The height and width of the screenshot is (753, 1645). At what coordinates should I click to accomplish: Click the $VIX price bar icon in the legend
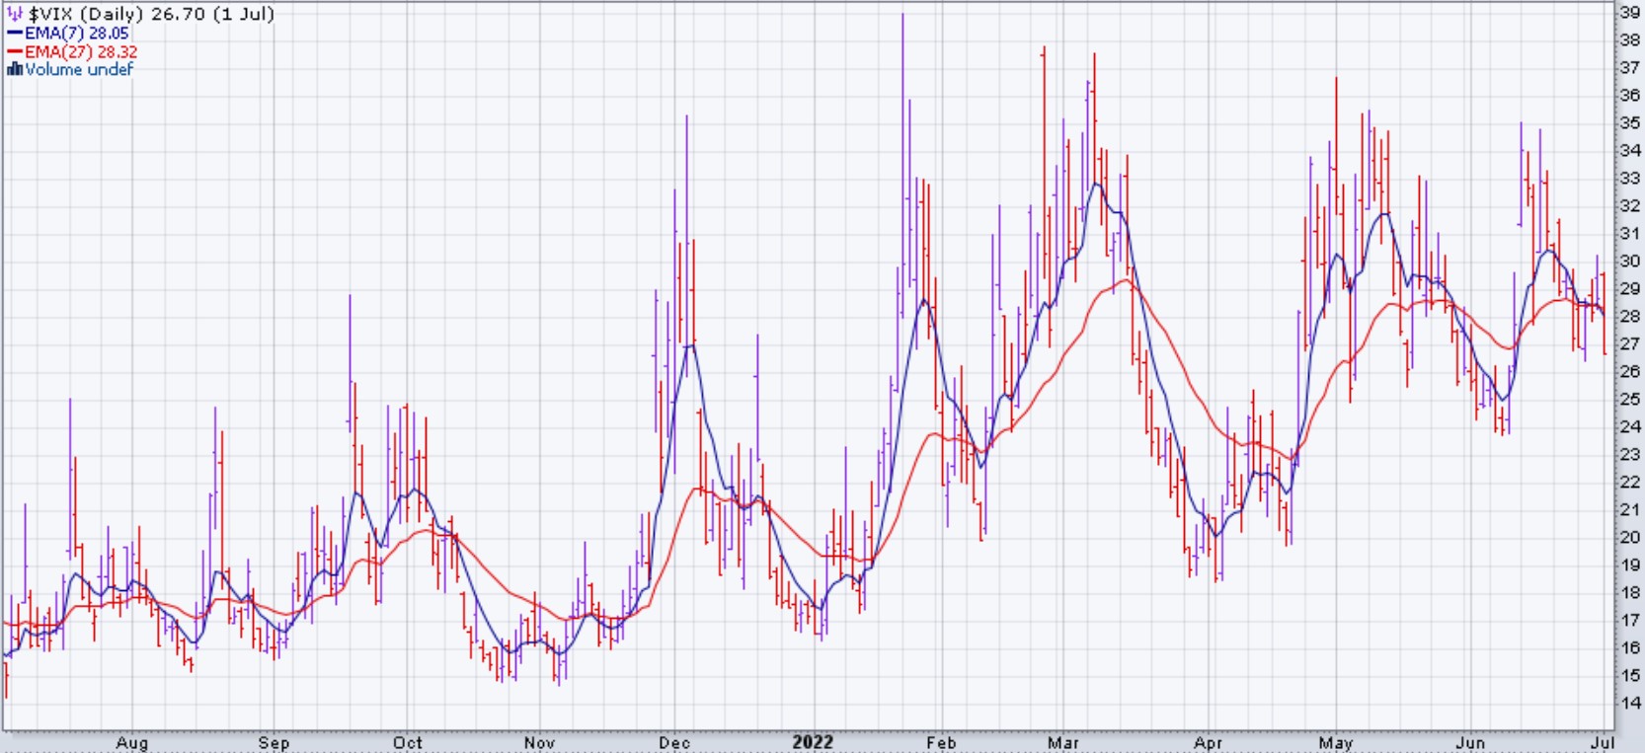pyautogui.click(x=15, y=14)
